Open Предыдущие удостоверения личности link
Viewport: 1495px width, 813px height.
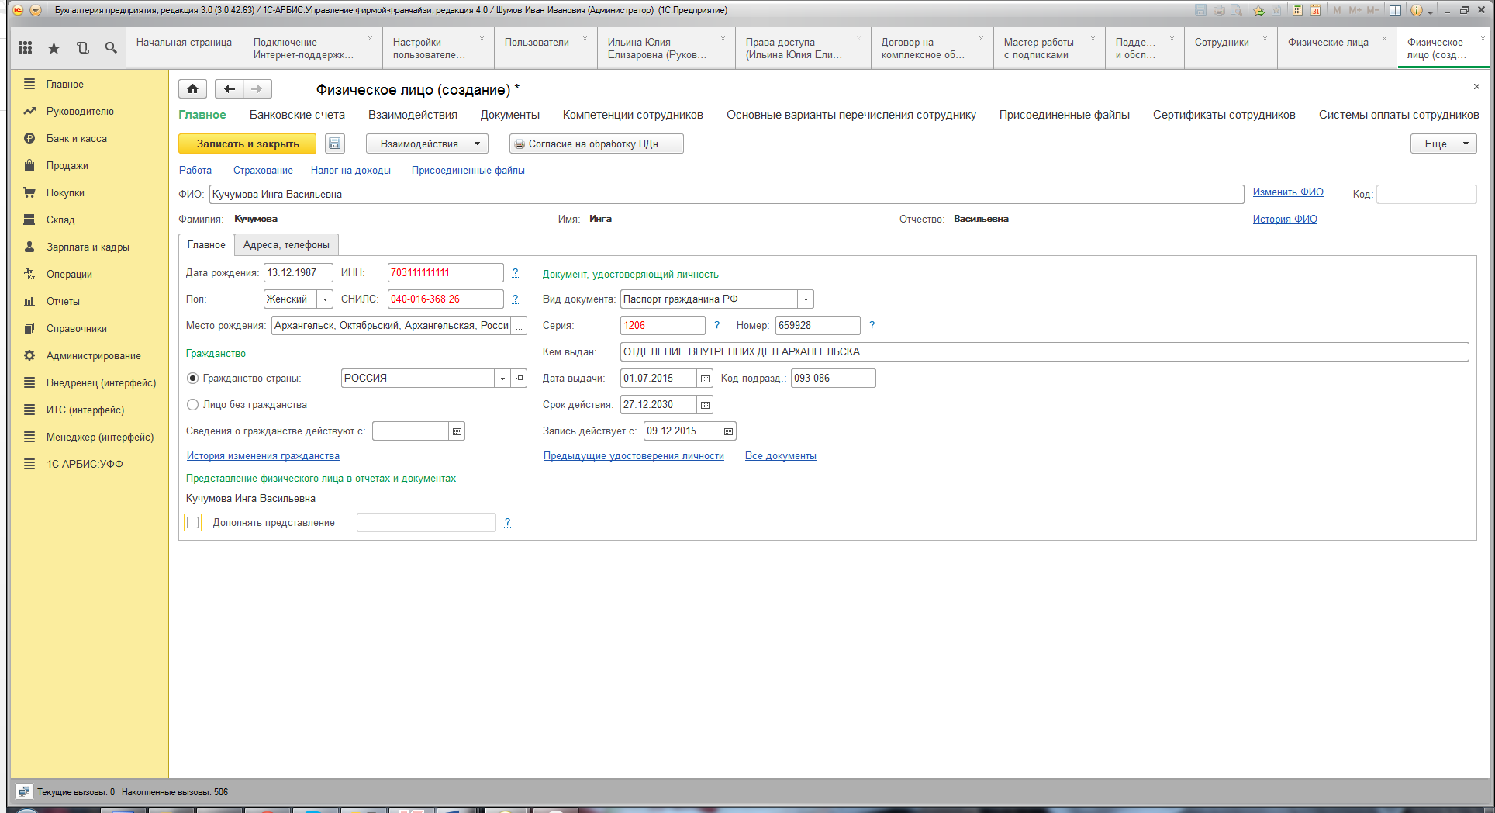[634, 456]
